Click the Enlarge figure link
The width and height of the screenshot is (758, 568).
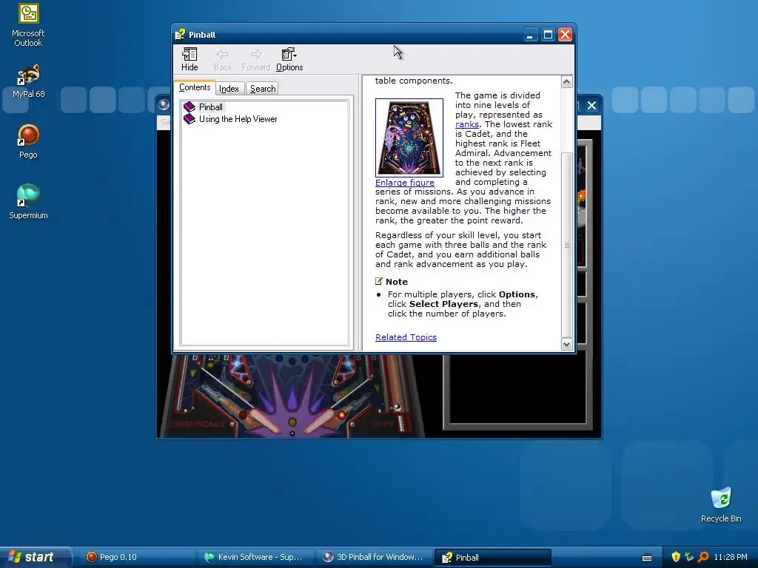405,183
